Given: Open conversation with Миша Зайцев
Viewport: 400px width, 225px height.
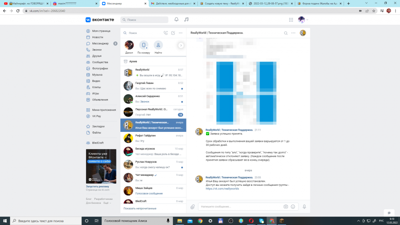Looking at the screenshot, I should 153,191.
